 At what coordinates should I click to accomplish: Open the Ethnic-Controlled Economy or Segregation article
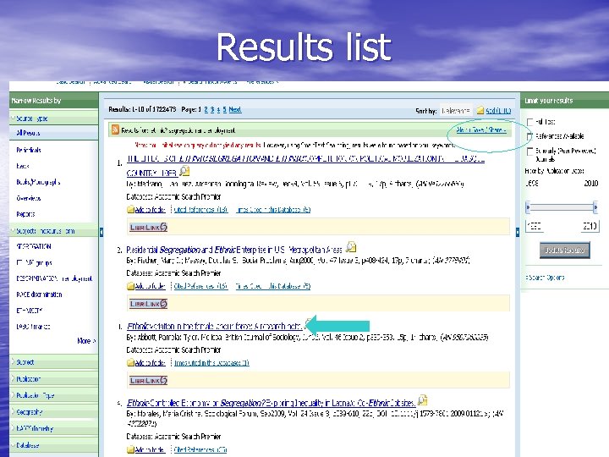click(x=271, y=403)
